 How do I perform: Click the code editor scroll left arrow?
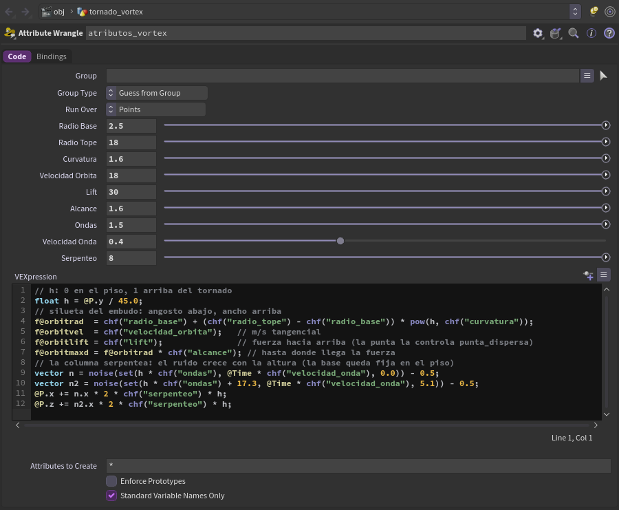(x=18, y=425)
